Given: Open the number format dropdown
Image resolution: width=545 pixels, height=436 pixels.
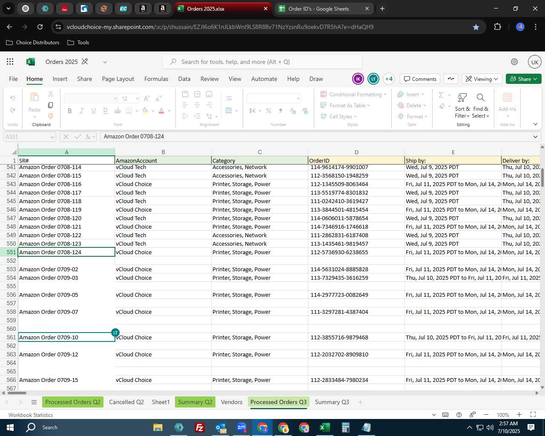Looking at the screenshot, I should coord(298,98).
